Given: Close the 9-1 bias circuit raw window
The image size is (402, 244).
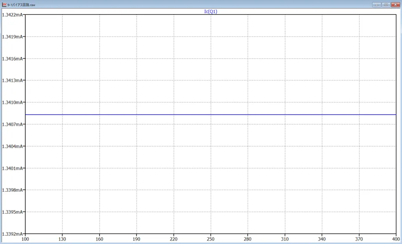Looking at the screenshot, I should click(395, 4).
